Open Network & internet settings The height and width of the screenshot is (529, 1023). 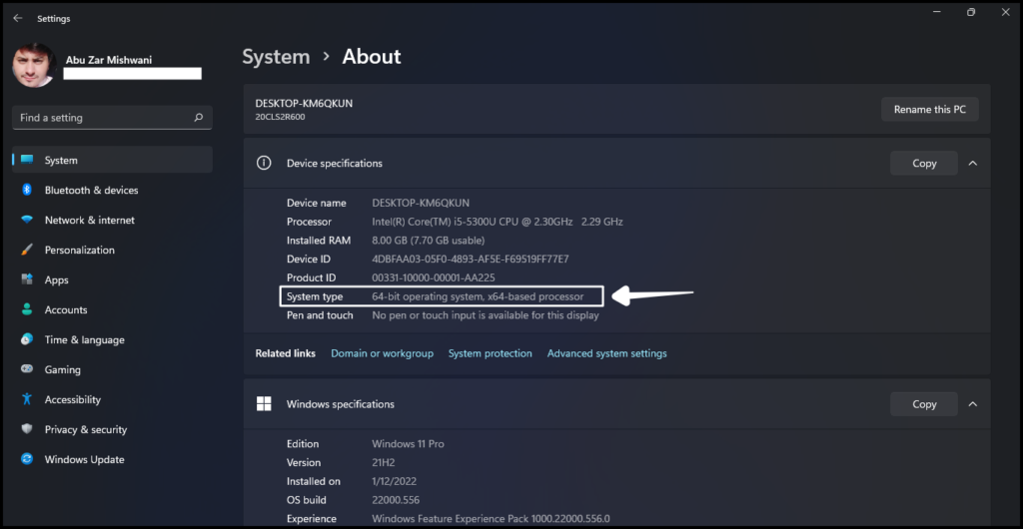(112, 220)
